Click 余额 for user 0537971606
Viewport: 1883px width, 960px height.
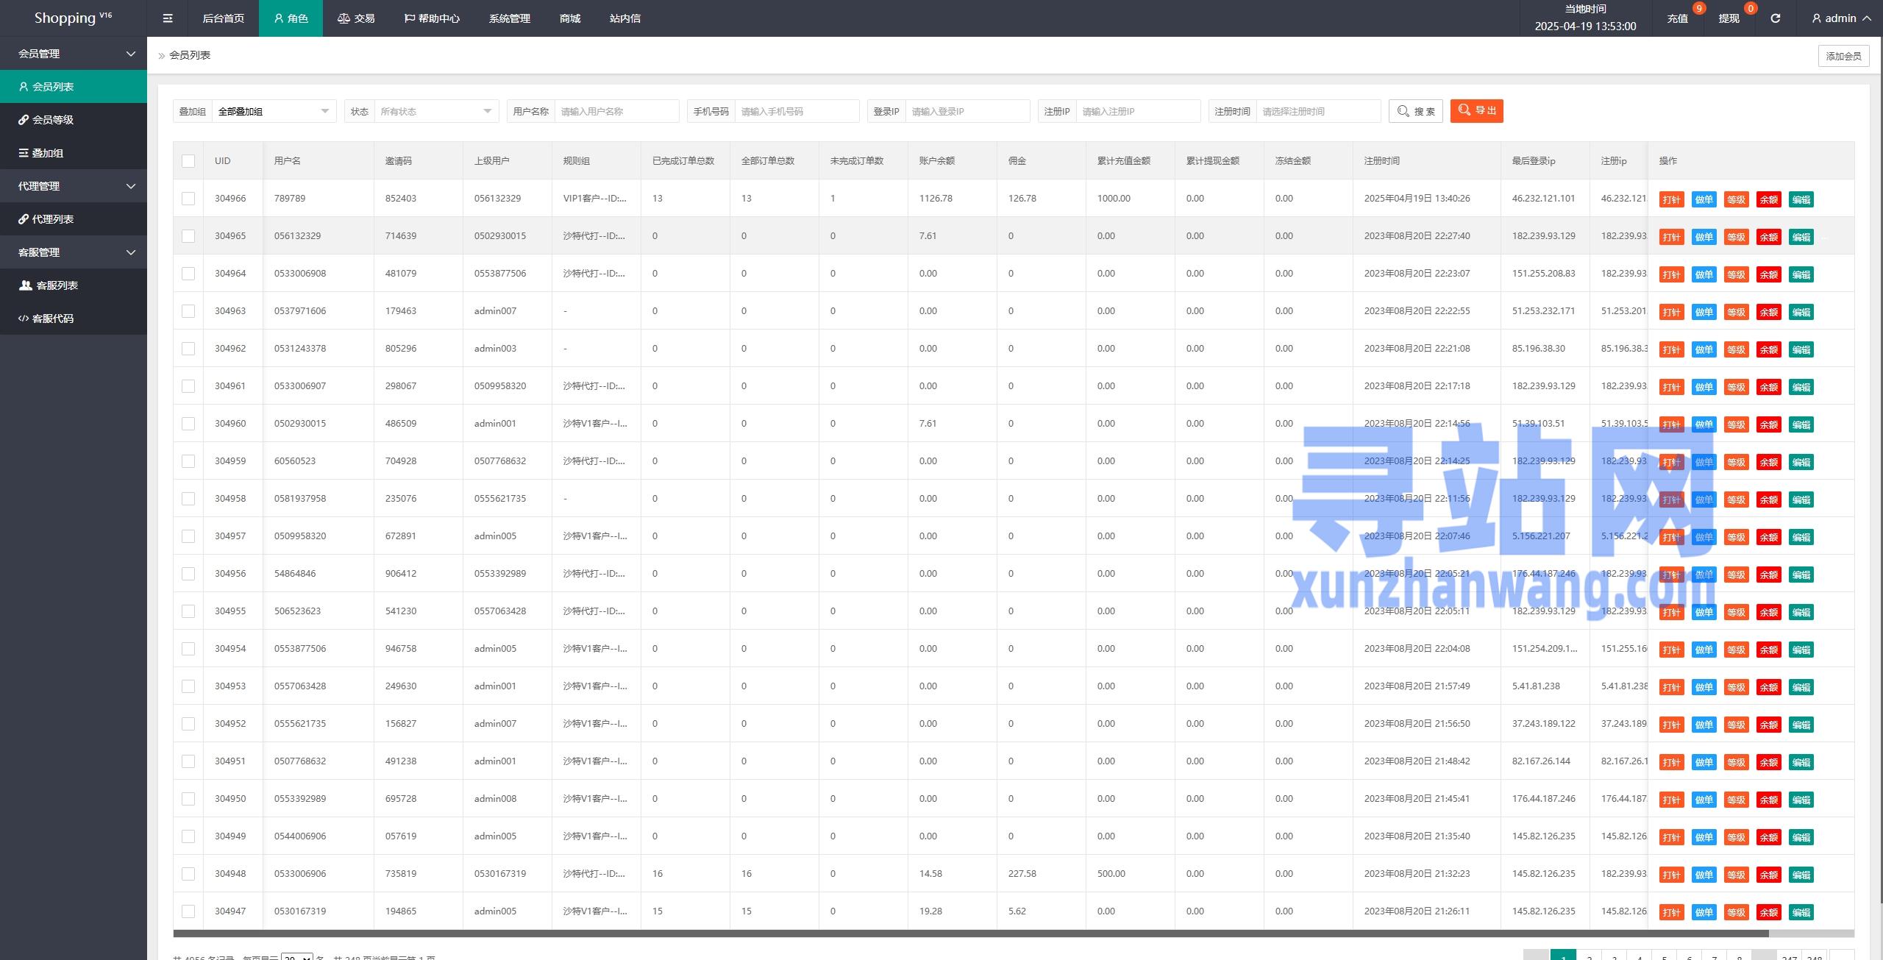[x=1768, y=312]
